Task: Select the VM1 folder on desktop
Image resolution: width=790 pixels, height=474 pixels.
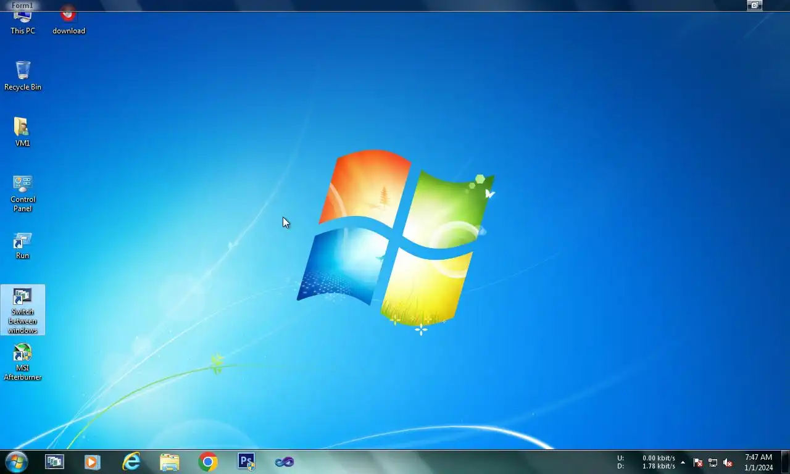Action: (x=22, y=132)
